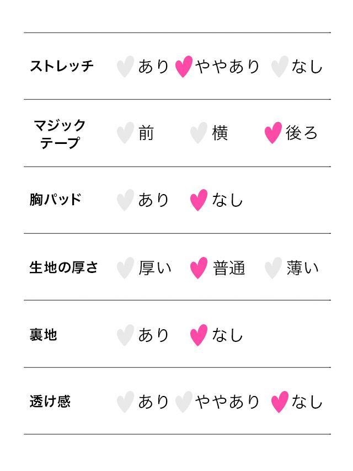The height and width of the screenshot is (471, 353).
Task: Click the gray heart beside ストレッチ なし
Action: point(280,67)
